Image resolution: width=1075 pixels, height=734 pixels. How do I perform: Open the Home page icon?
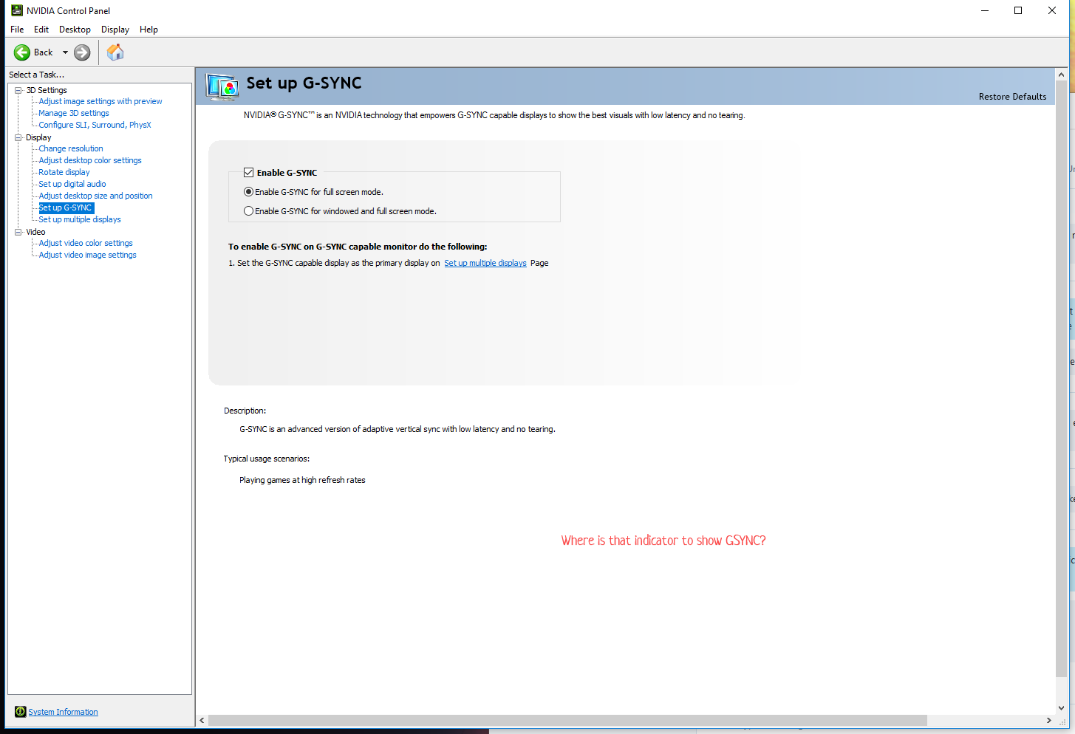tap(115, 52)
